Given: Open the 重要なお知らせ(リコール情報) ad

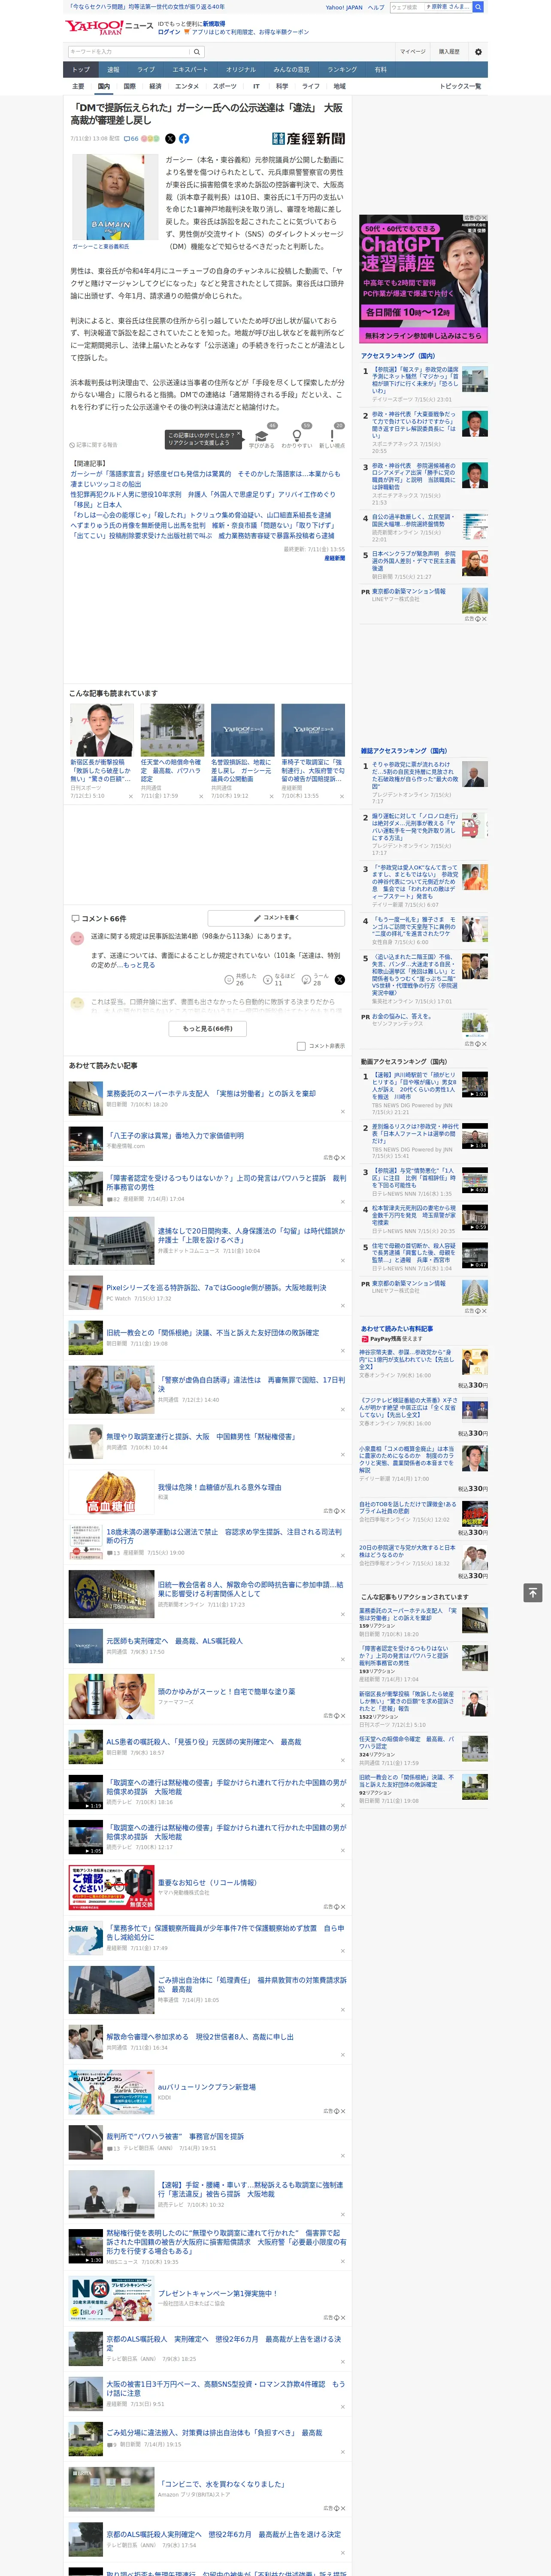Looking at the screenshot, I should pos(208,1882).
